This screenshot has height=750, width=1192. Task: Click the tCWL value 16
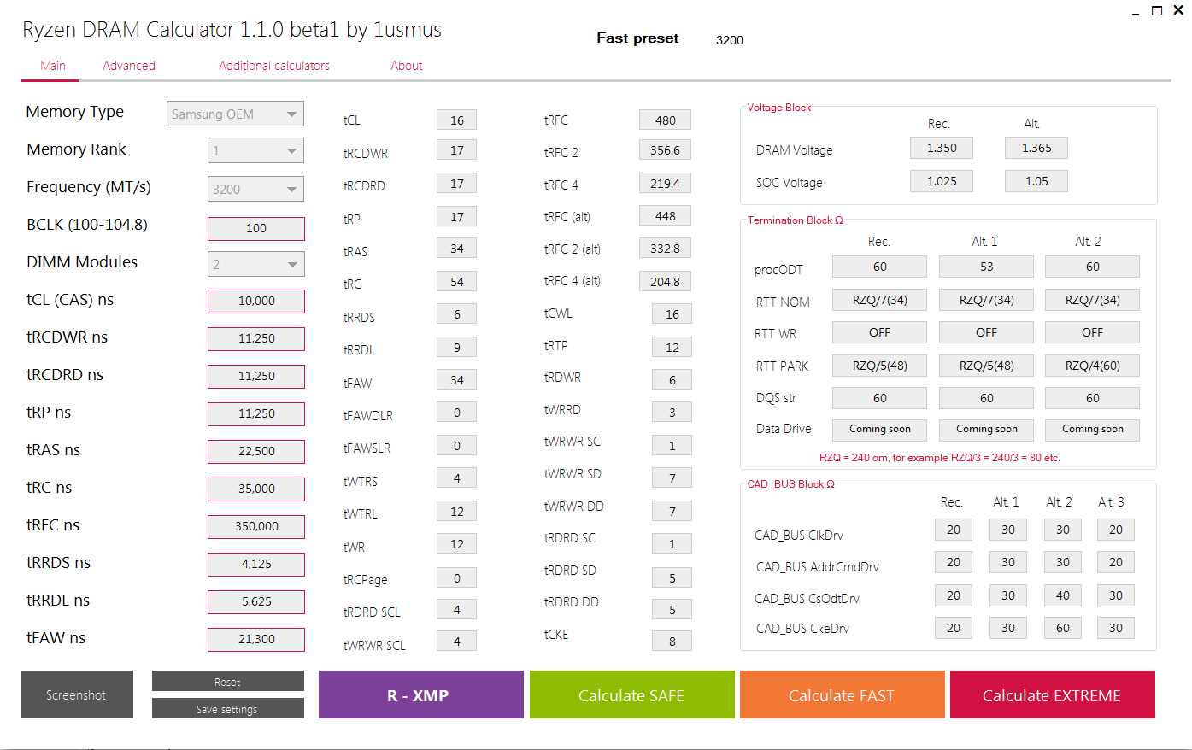[672, 314]
